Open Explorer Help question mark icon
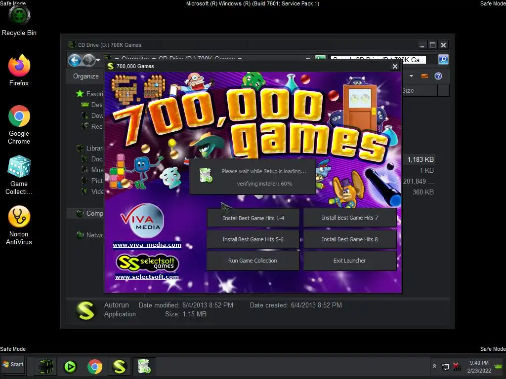 [438, 76]
